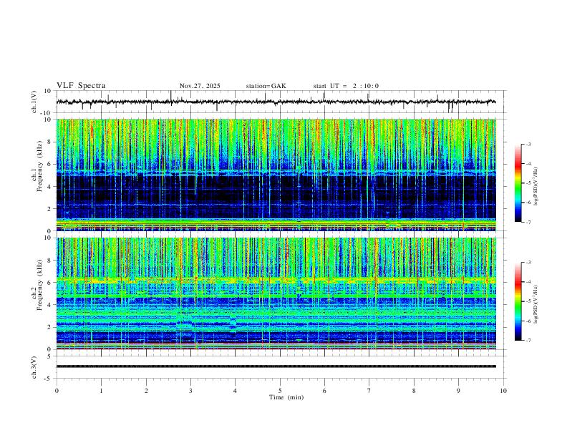Click the time-axis tick label "3"
This screenshot has width=567, height=438.
190,391
